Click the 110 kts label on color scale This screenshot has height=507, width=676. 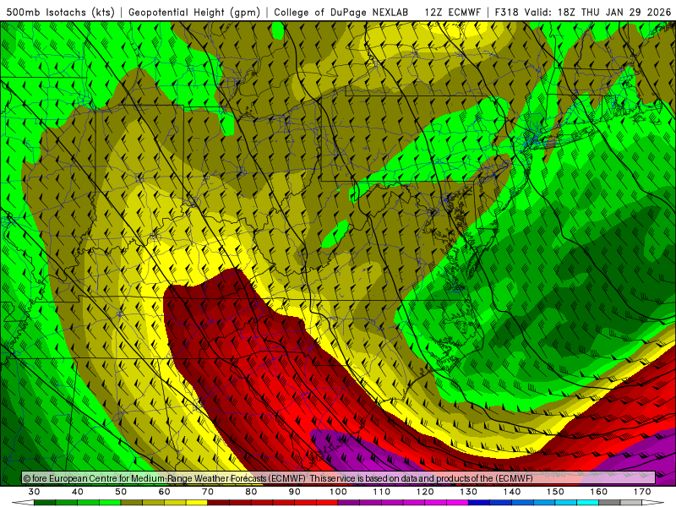(382, 492)
